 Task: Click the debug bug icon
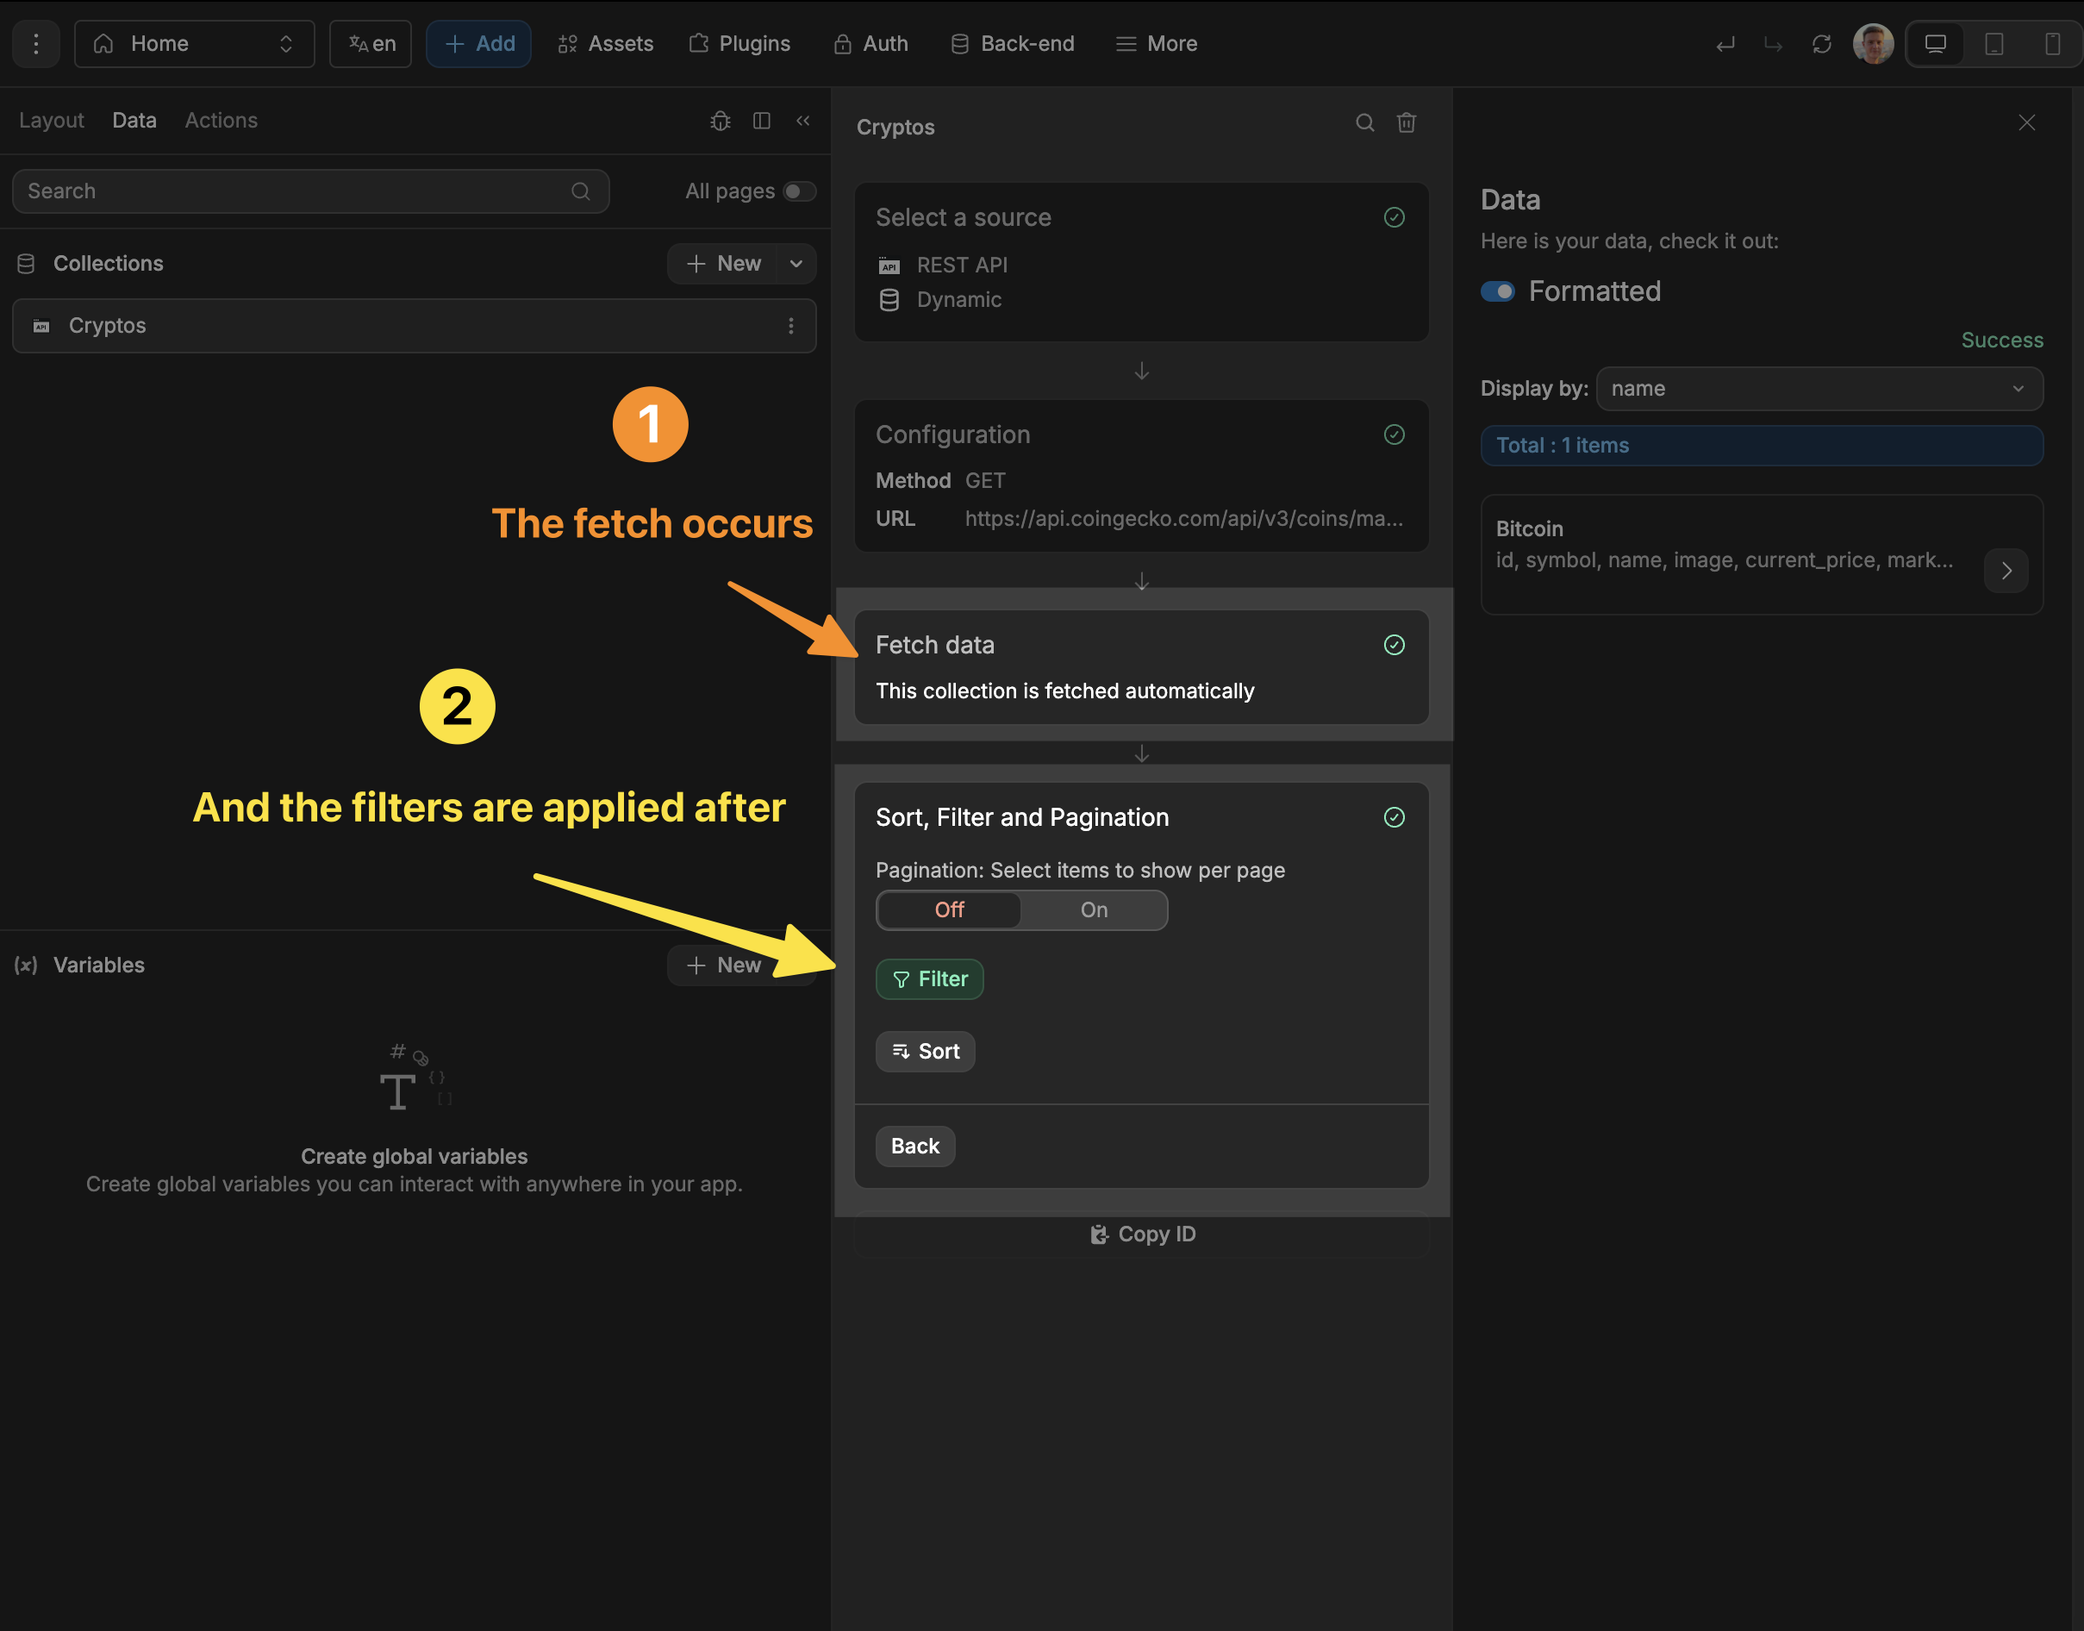(x=720, y=122)
